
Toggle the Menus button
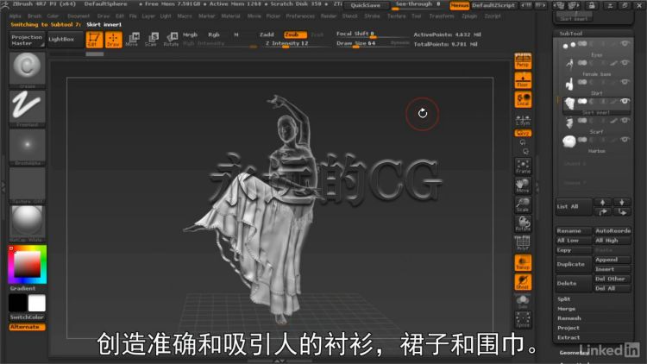click(x=459, y=5)
